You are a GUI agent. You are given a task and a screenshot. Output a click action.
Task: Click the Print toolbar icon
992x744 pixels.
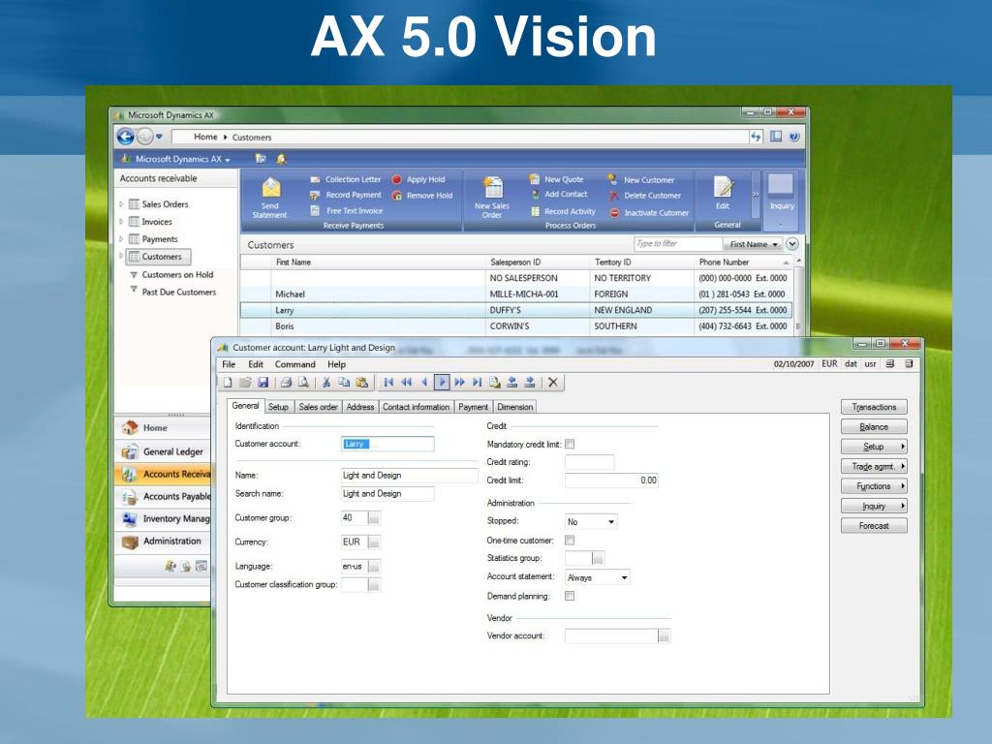(x=286, y=382)
